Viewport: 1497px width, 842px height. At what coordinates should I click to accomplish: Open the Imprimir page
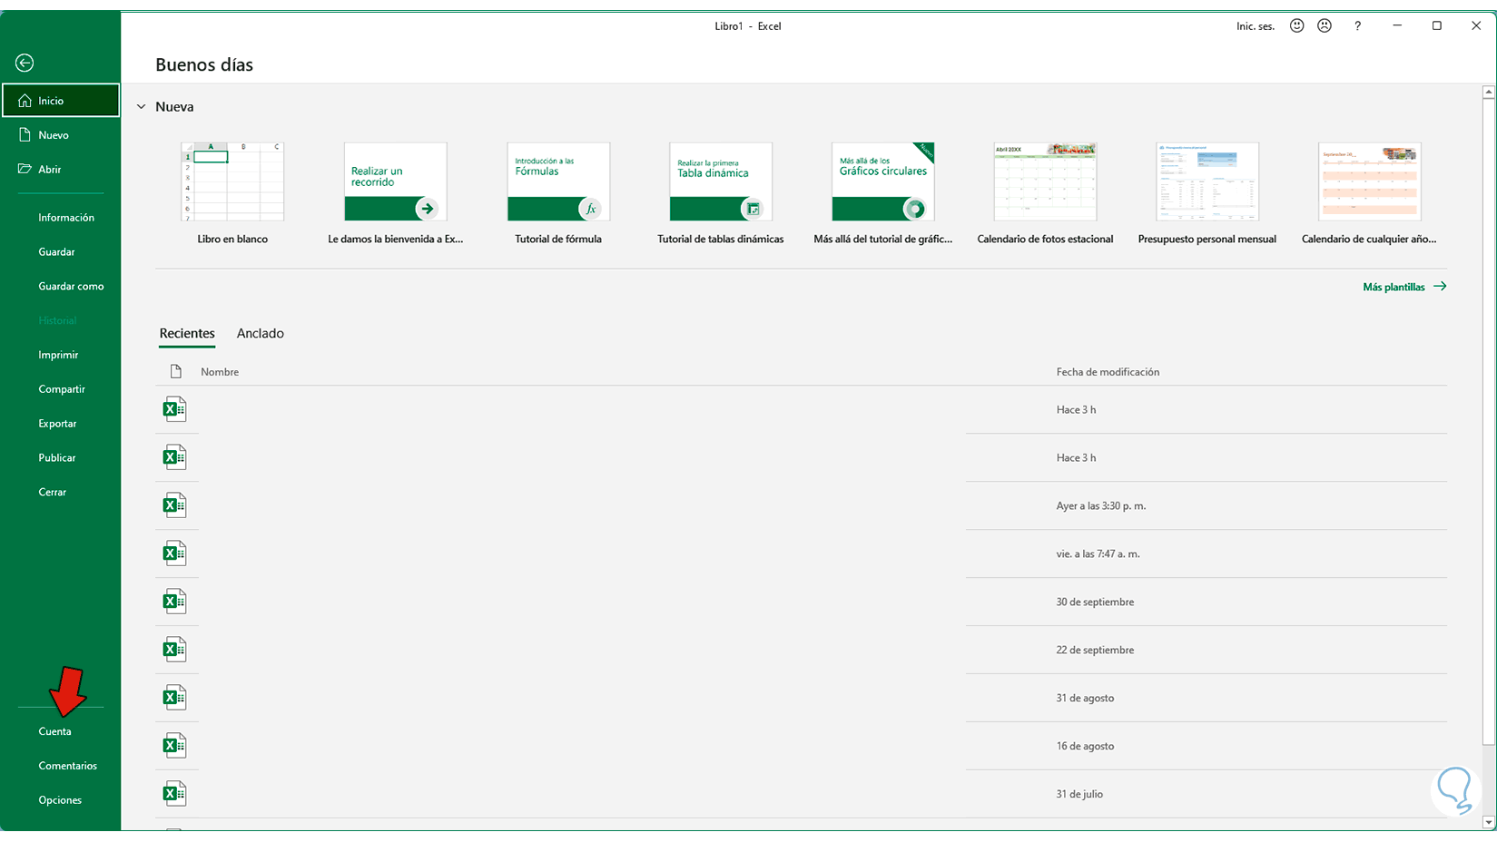(58, 355)
